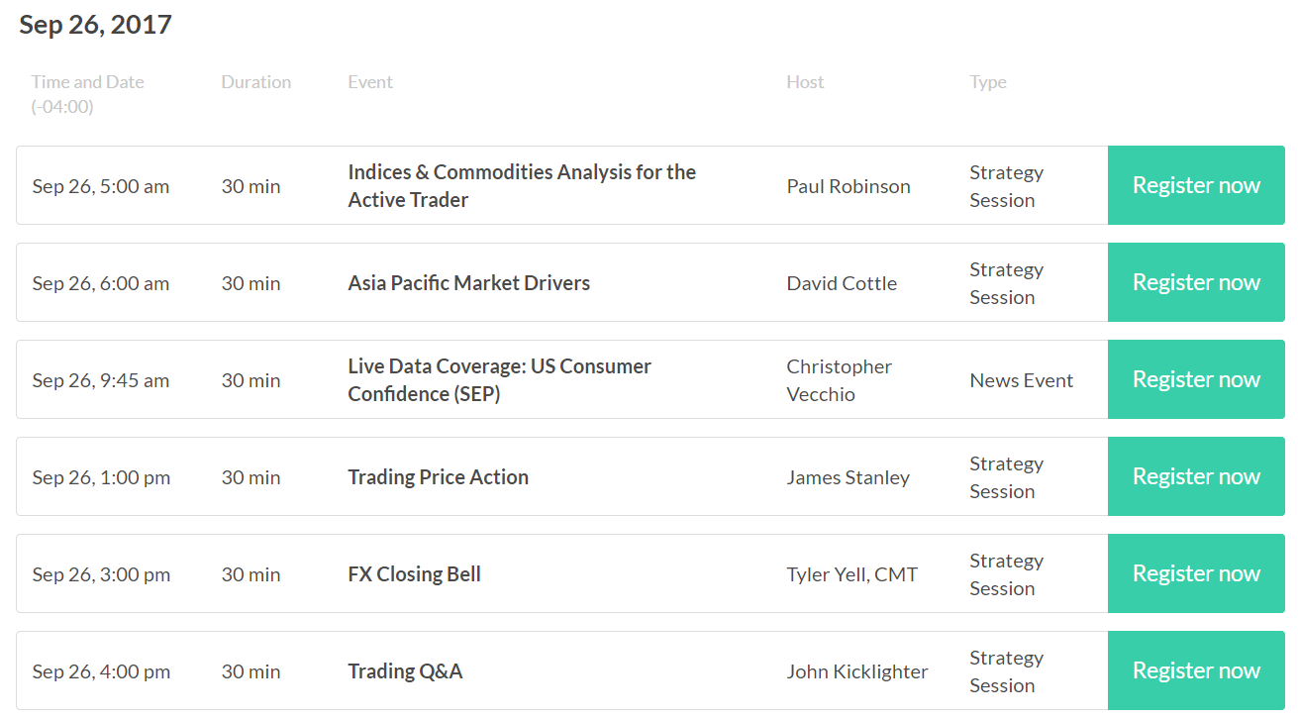Register for Asia Pacific Market Drivers

point(1196,282)
